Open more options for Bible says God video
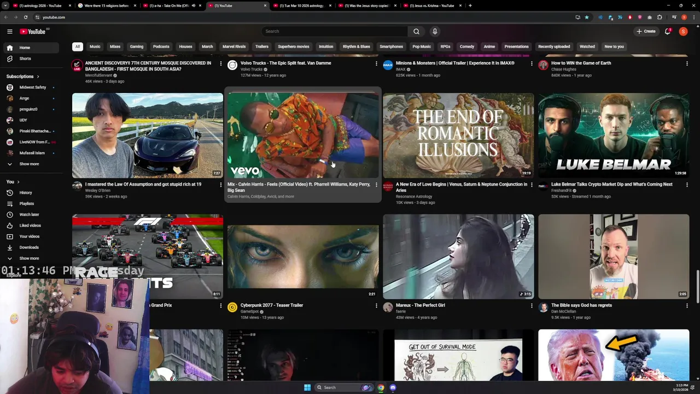This screenshot has height=394, width=700. 687,306
